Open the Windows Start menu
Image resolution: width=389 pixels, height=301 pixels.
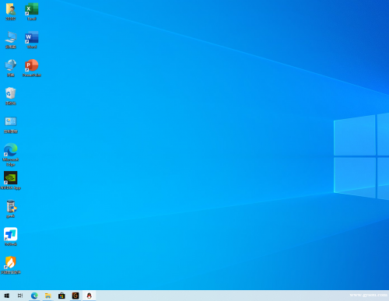[7, 296]
